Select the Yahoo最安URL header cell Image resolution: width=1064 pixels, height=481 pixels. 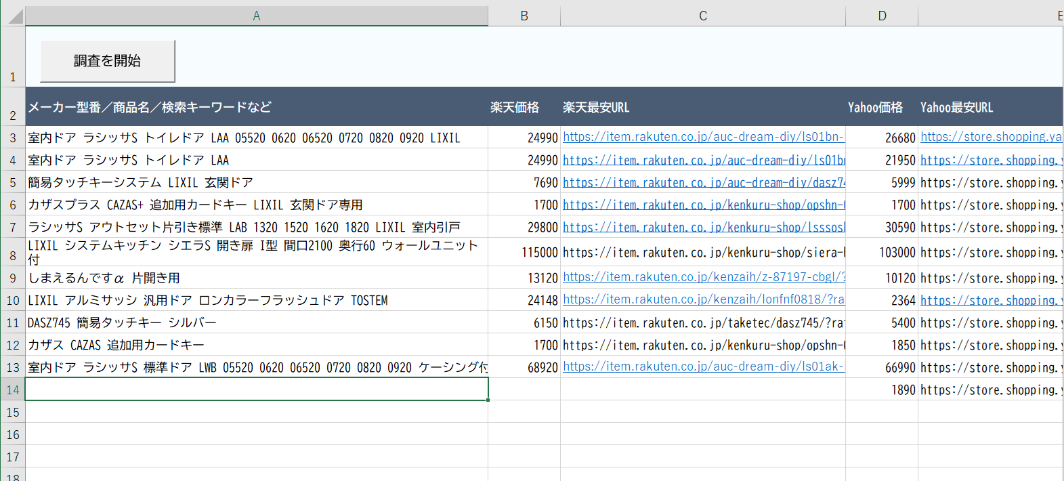coord(989,107)
